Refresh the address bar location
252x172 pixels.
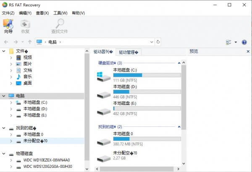point(158,42)
